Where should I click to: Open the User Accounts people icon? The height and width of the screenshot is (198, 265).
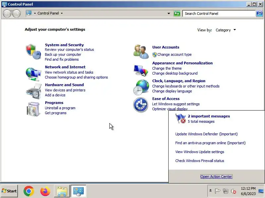(x=141, y=51)
